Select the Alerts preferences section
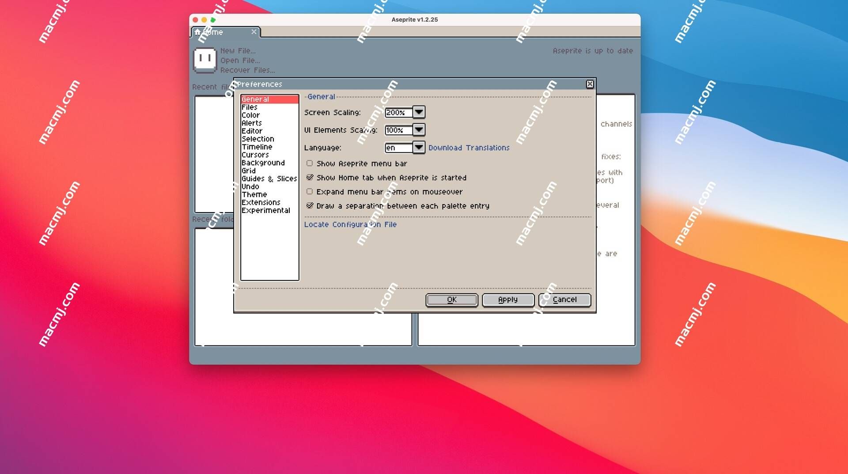This screenshot has width=848, height=474. (x=269, y=123)
